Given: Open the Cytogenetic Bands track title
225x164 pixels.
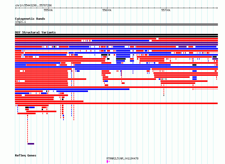Looking at the screenshot, I should pos(30,19).
